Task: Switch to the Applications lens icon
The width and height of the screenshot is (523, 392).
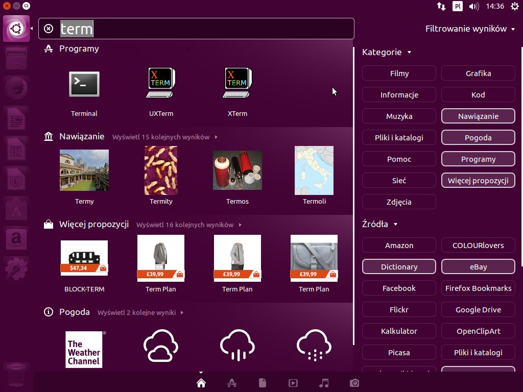Action: (x=231, y=383)
